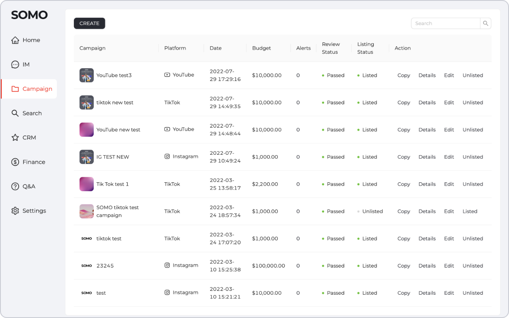Open CRM star icon
This screenshot has width=509, height=318.
click(15, 138)
